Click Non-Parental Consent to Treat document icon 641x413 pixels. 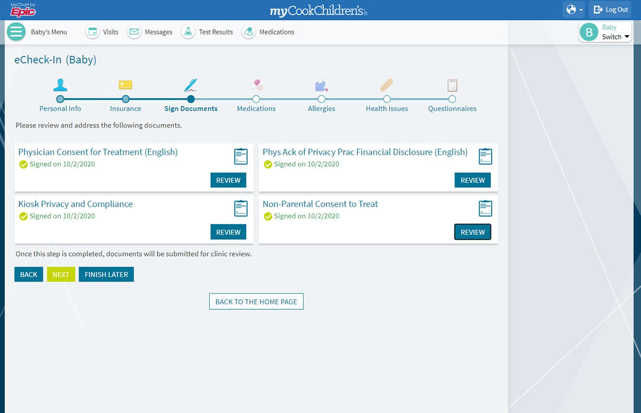coord(485,209)
